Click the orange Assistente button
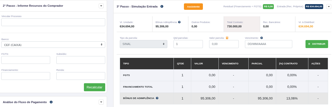Image resolution: width=332 pixels, height=107 pixels. click(193, 6)
